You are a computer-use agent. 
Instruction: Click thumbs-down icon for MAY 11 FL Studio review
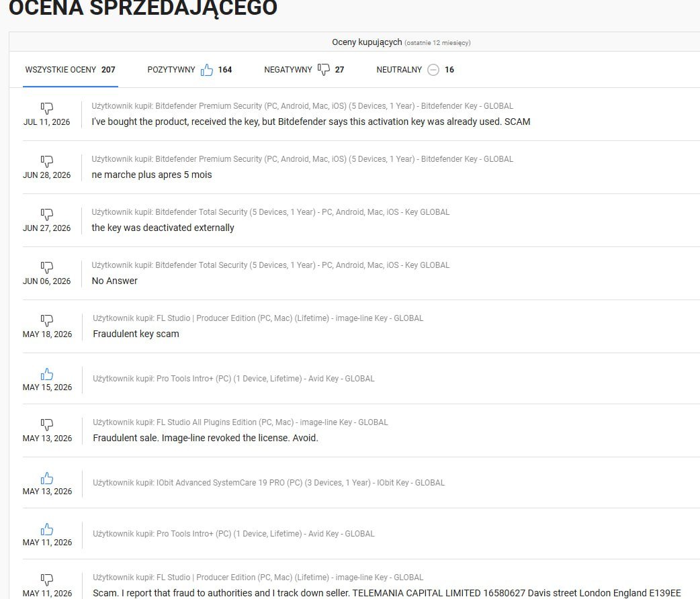point(47,580)
